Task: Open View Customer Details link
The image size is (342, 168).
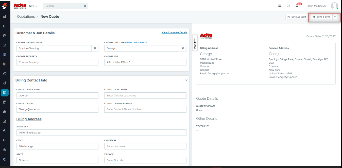Action: (175, 32)
